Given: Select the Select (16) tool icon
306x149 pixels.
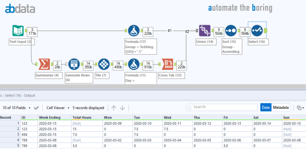Looking at the screenshot, I should pos(257,31).
